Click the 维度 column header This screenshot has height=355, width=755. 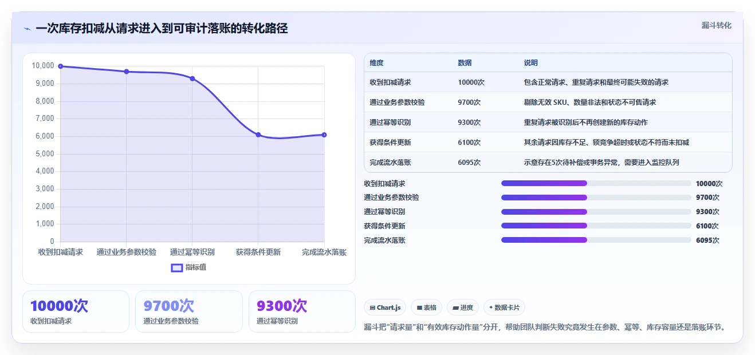[376, 63]
